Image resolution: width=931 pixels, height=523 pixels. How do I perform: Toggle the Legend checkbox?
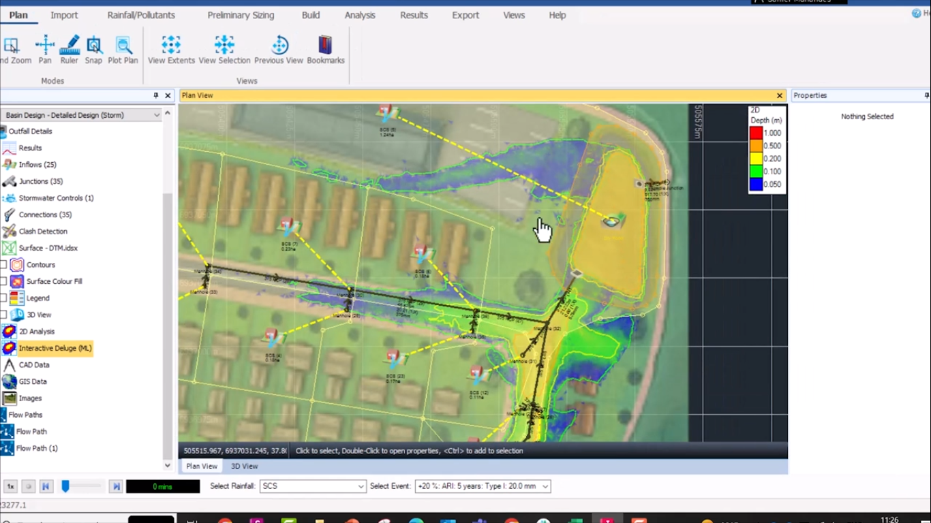4,298
